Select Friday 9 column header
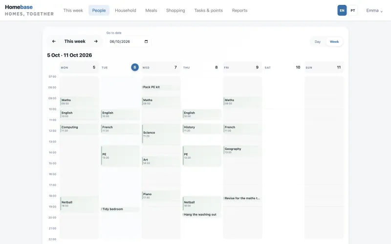The width and height of the screenshot is (391, 244). click(x=242, y=67)
